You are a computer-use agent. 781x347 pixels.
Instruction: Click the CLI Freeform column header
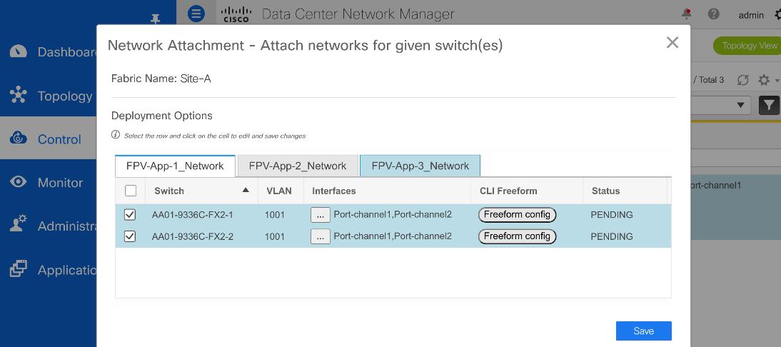[508, 191]
